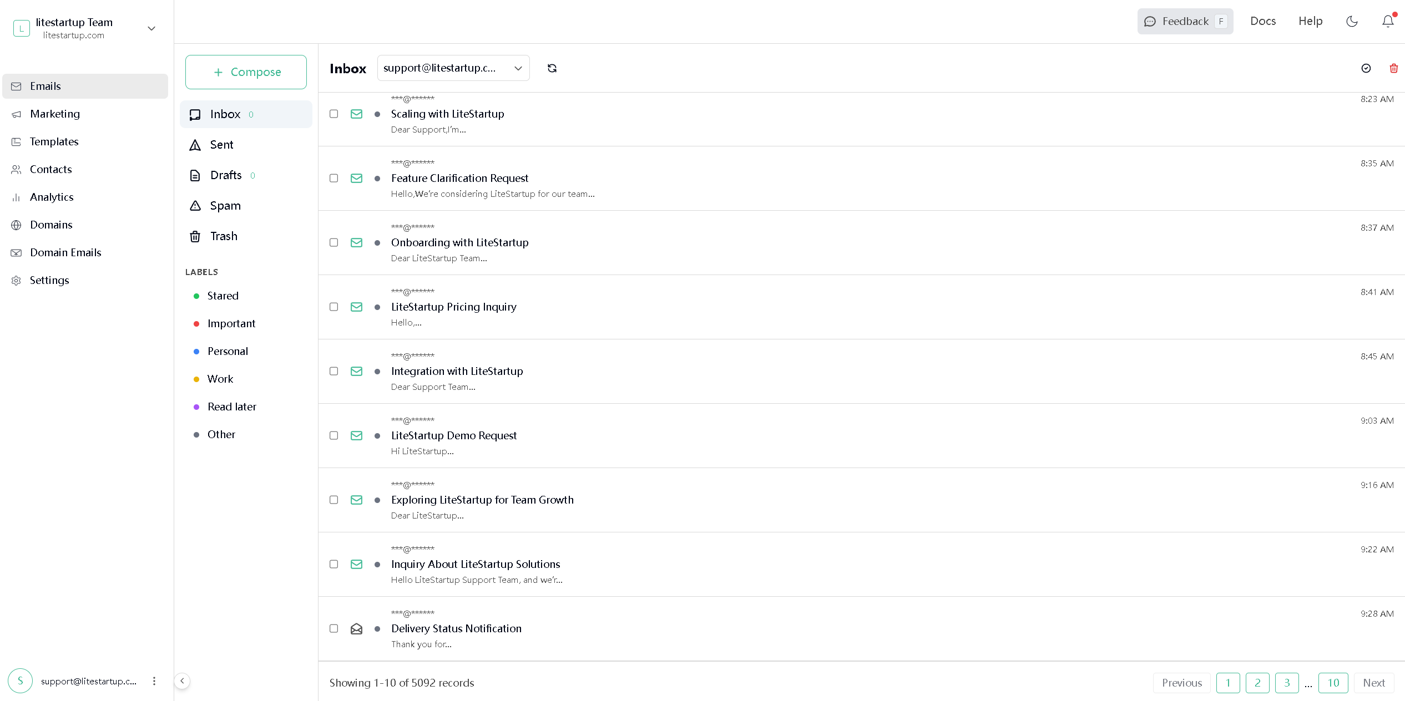
Task: Open the Docs page
Action: coord(1263,21)
